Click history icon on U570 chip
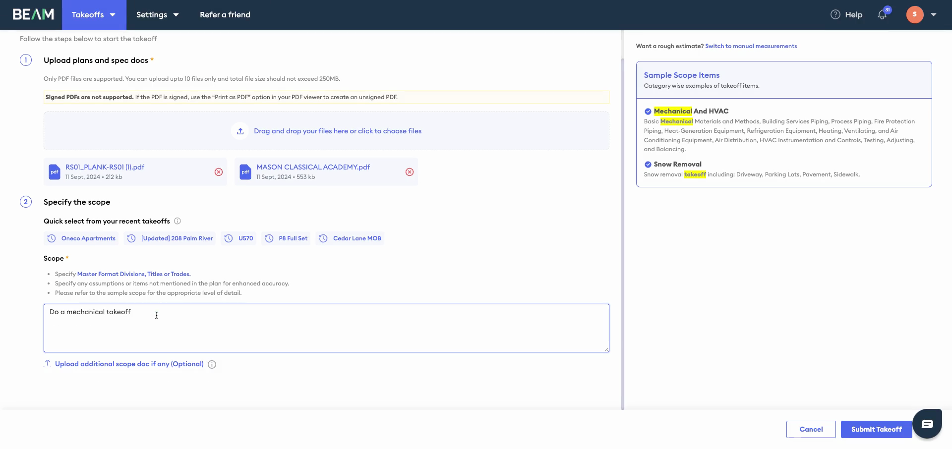 pyautogui.click(x=229, y=238)
